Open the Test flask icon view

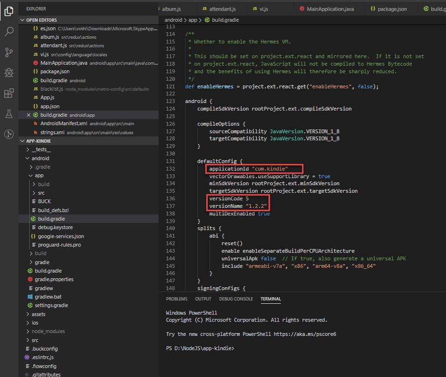click(9, 114)
